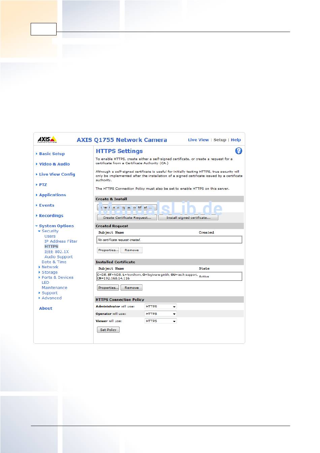Select the 'No certificate request created.' row
This screenshot has width=320, height=453.
(x=169, y=240)
